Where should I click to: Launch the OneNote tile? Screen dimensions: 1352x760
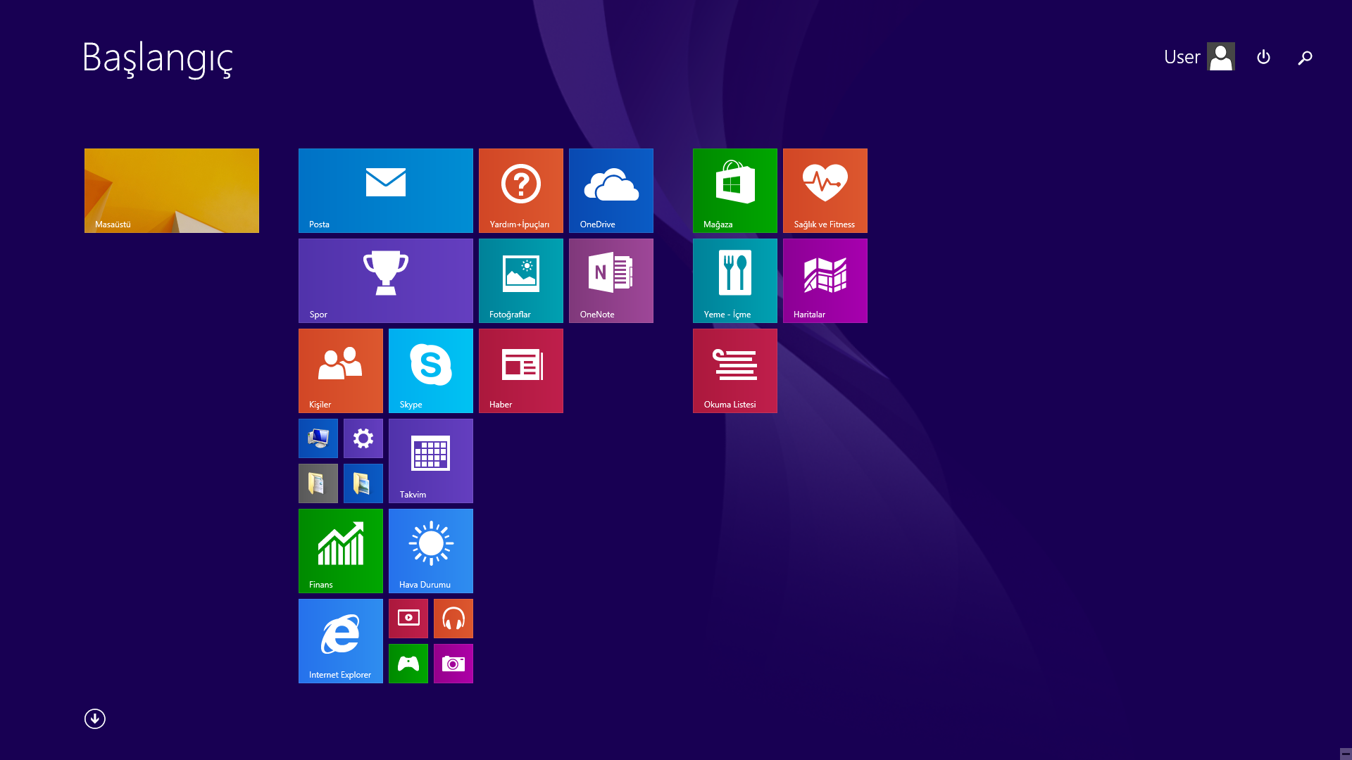(x=611, y=280)
